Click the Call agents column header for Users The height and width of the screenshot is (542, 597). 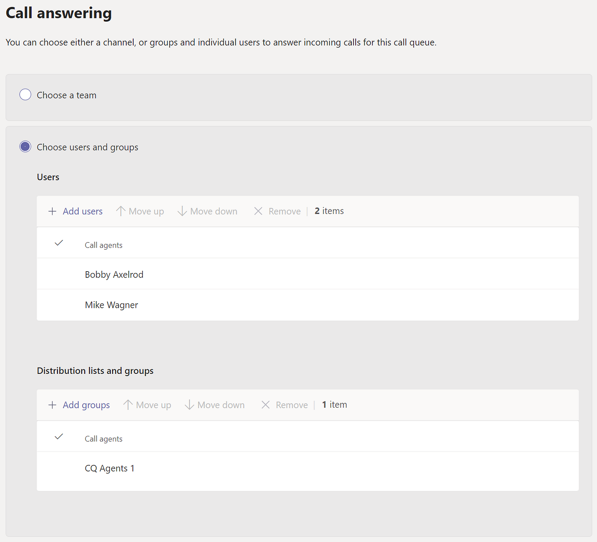click(103, 245)
